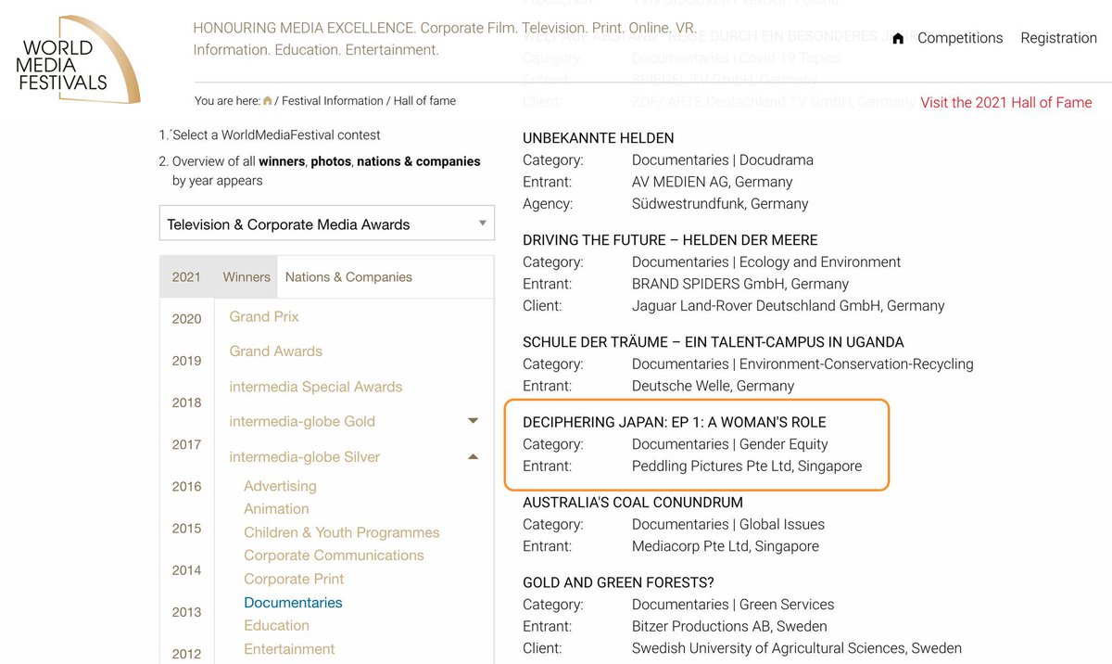1112x664 pixels.
Task: Choose Documentaries category
Action: click(293, 603)
